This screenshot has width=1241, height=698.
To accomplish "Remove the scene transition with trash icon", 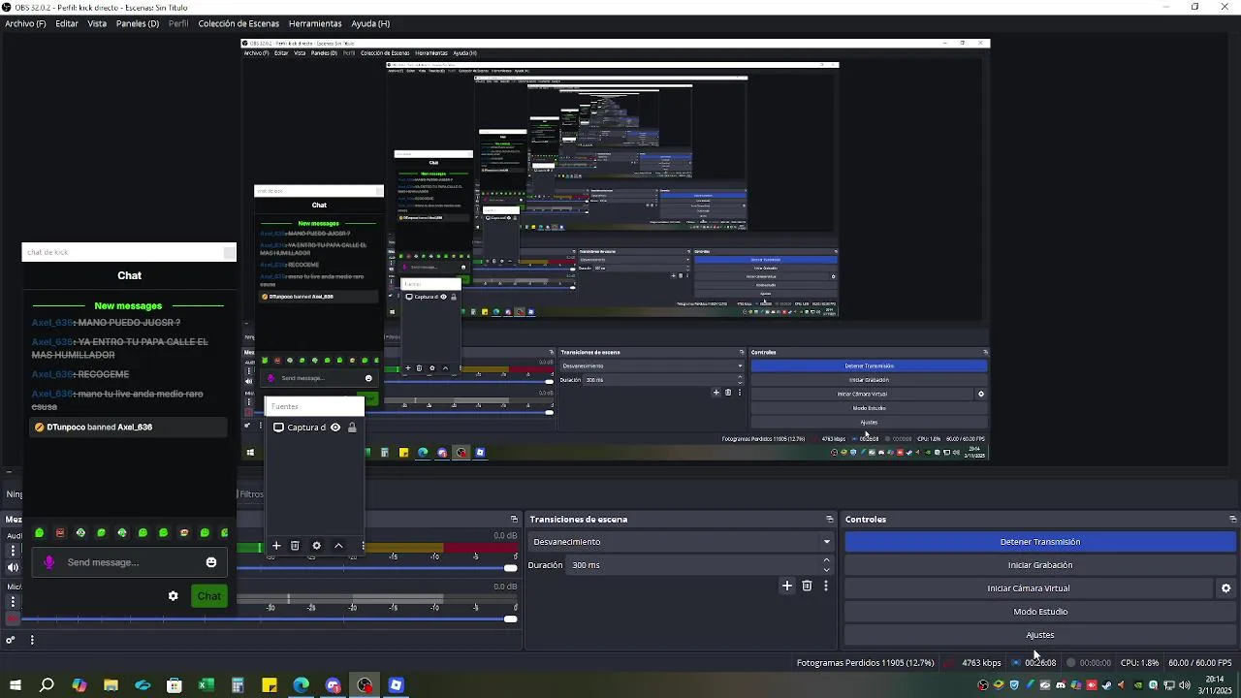I will coord(807,586).
